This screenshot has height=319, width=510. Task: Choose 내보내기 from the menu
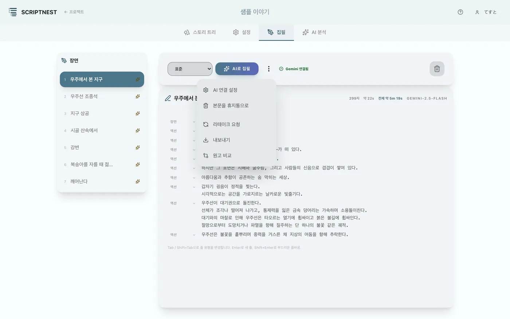[236, 140]
